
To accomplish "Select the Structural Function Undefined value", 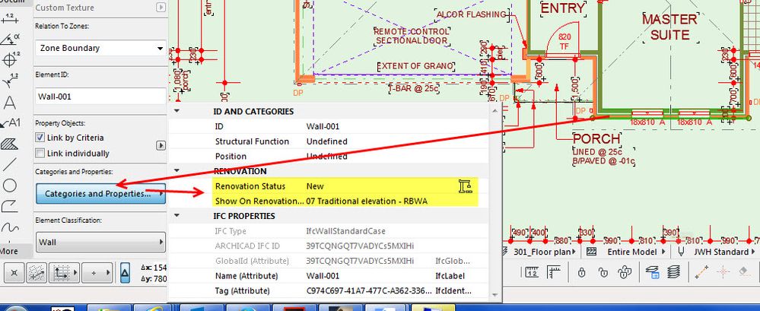I will [x=326, y=141].
